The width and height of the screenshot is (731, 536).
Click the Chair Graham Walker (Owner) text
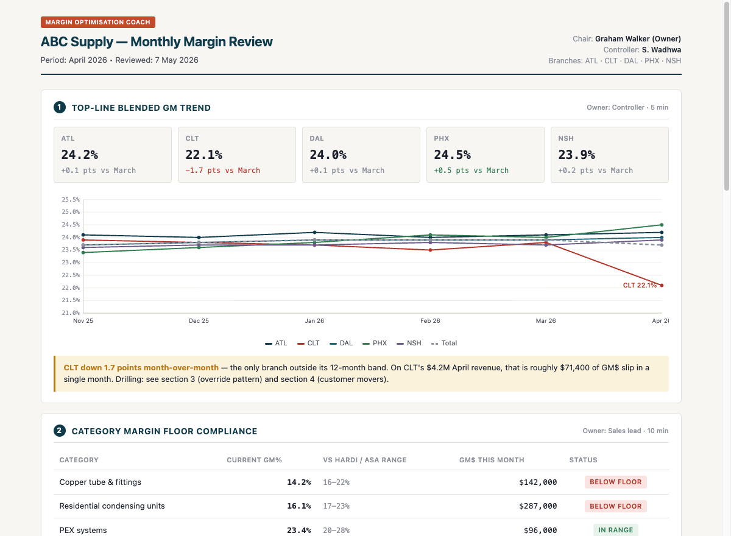(627, 39)
